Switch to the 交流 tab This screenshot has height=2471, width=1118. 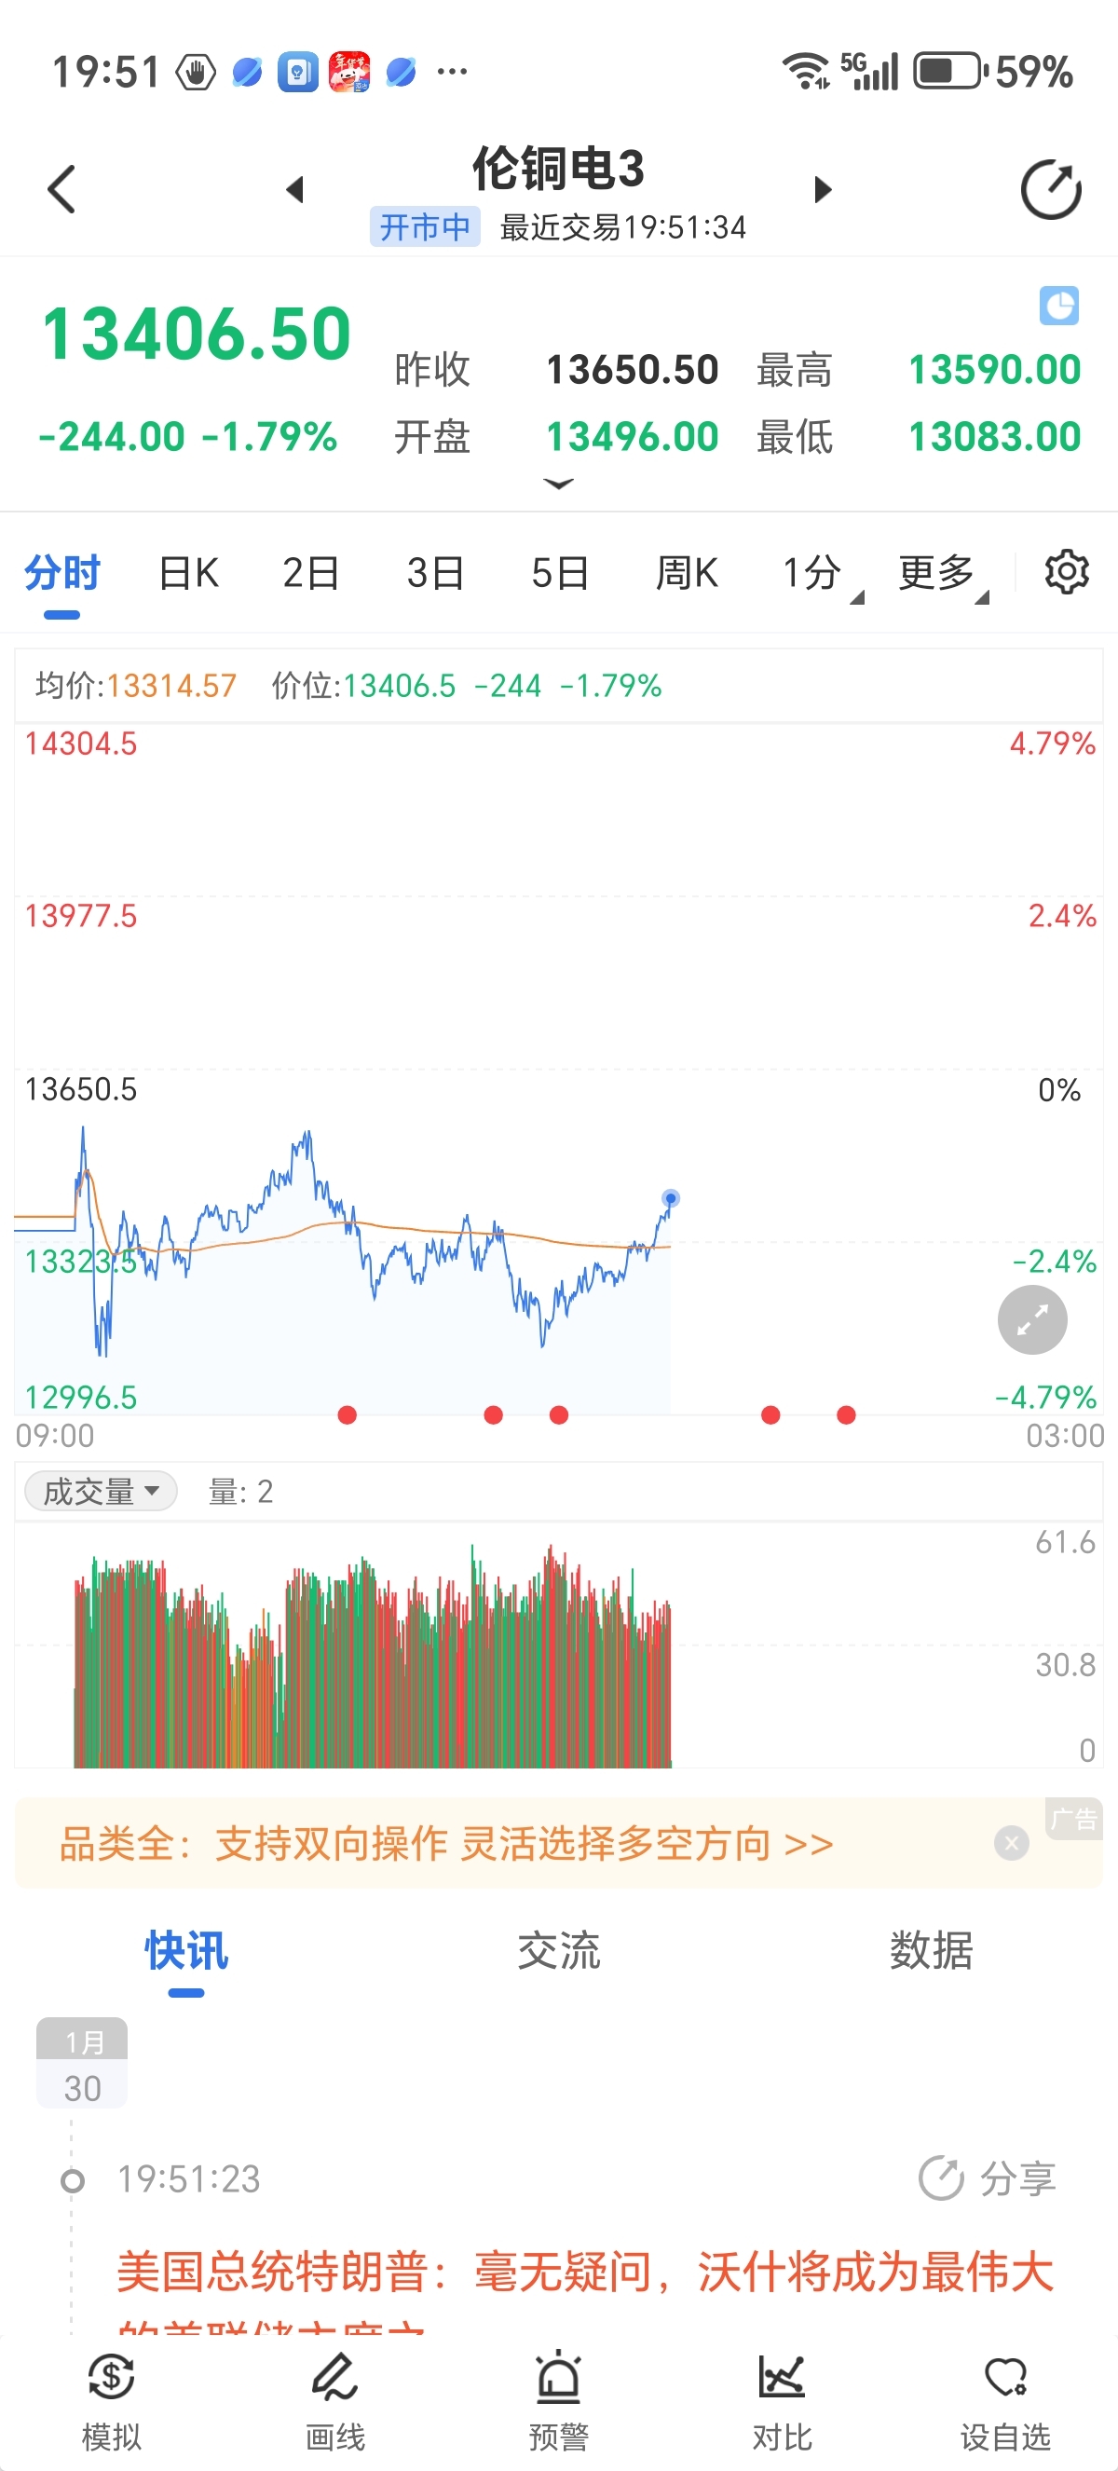coord(558,1951)
